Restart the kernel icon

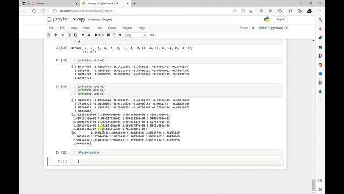coord(114,35)
